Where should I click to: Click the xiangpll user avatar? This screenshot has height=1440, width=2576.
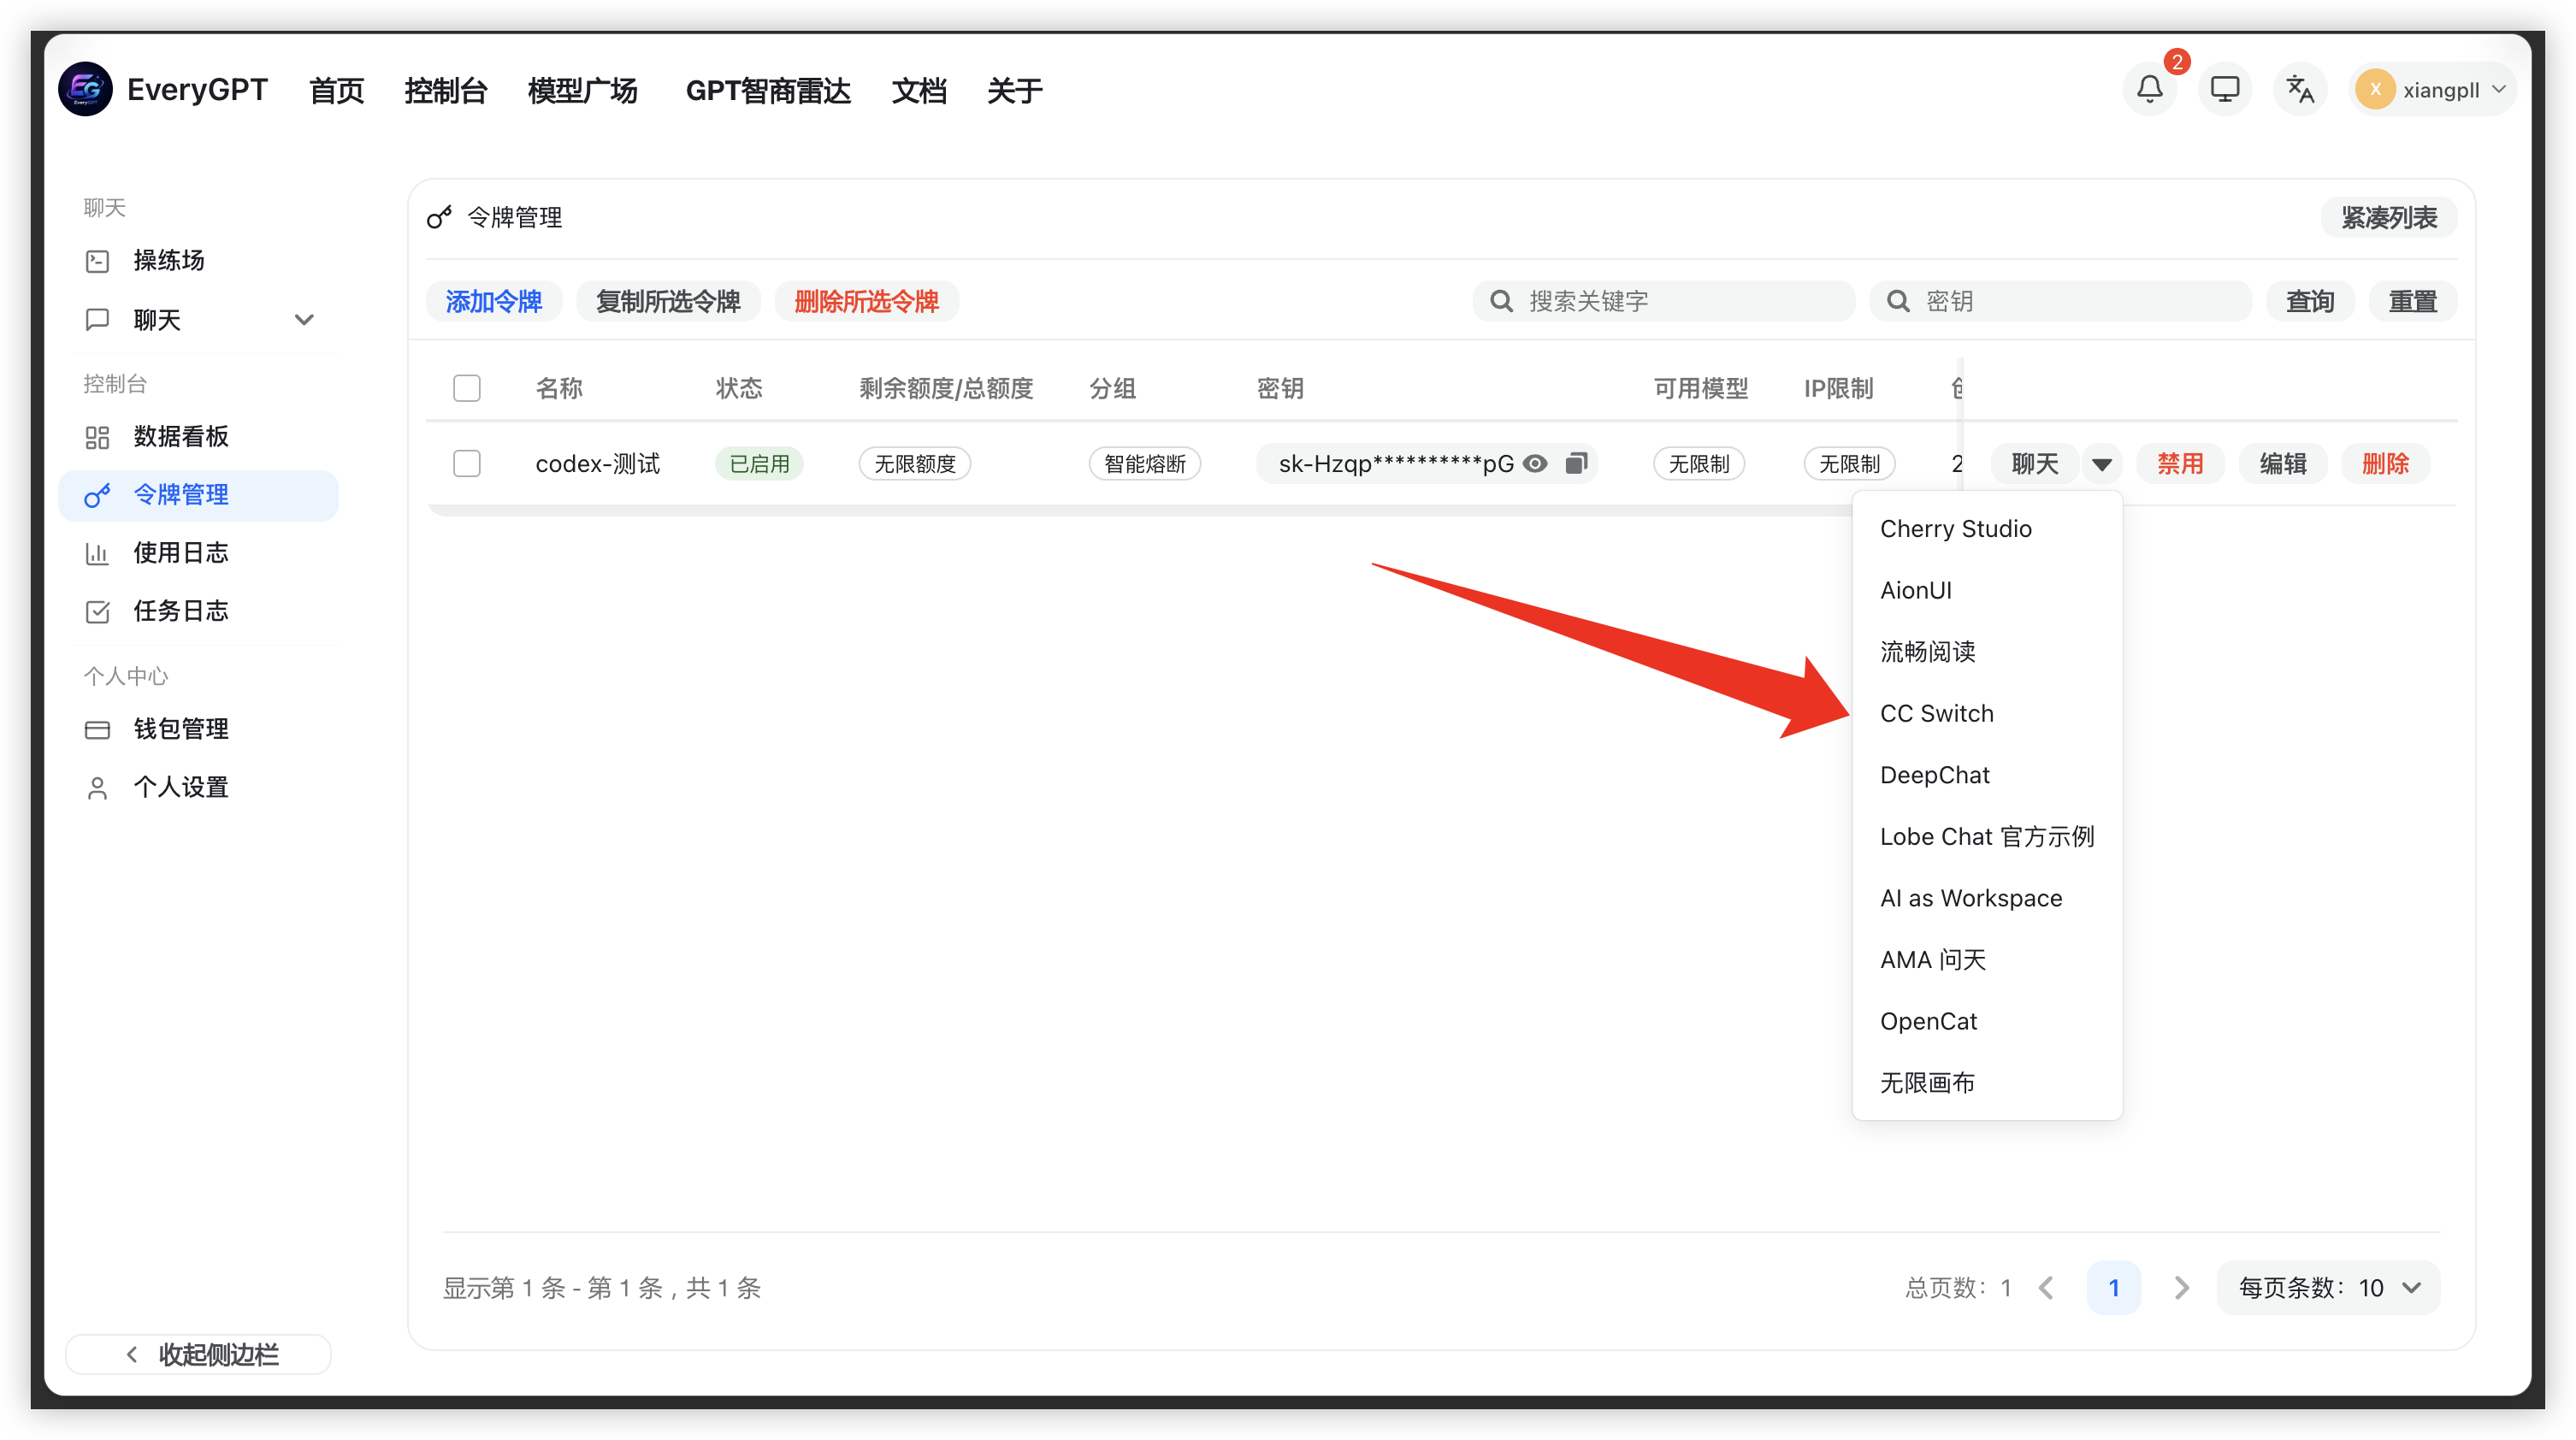[x=2374, y=90]
